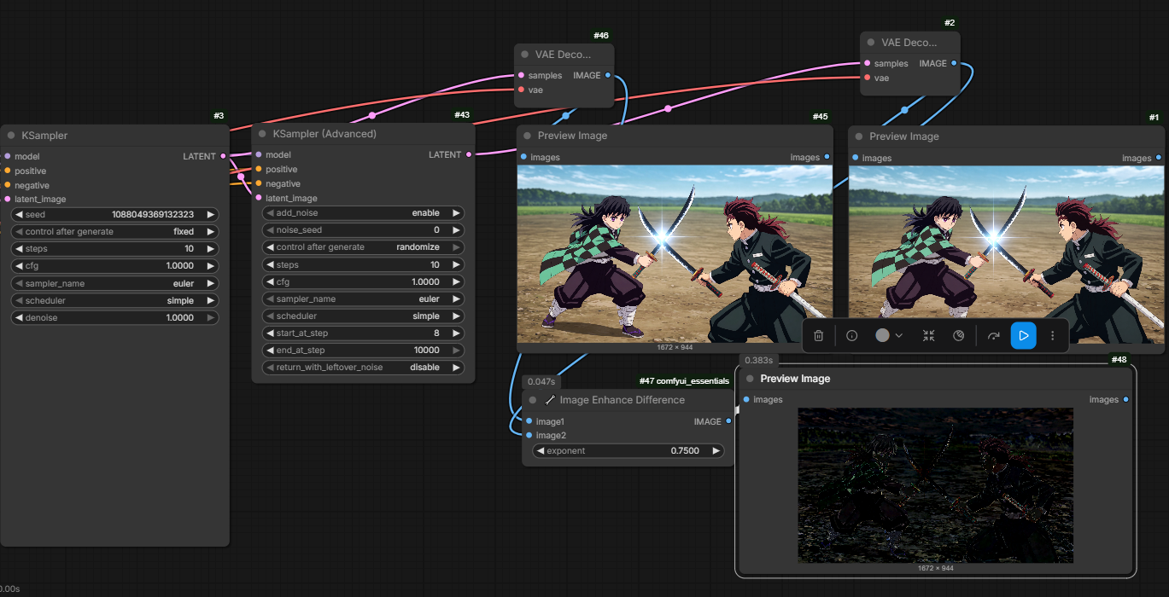Click the KSampler (Advanced) node title
This screenshot has width=1169, height=597.
(x=324, y=134)
